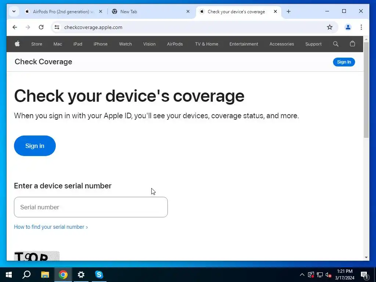Click the network icon in system tray
The image size is (376, 282).
[320, 275]
